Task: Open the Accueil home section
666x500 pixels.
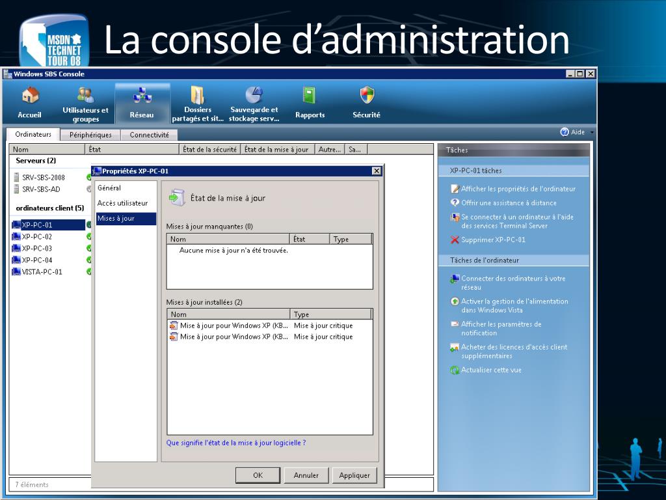Action: point(30,102)
